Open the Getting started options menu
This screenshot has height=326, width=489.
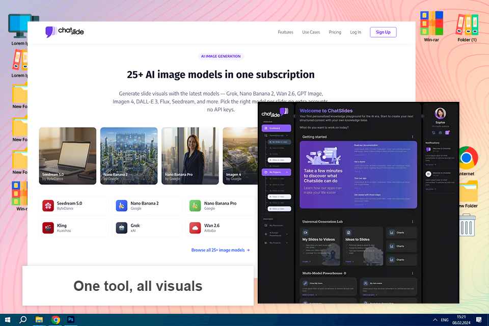click(413, 137)
